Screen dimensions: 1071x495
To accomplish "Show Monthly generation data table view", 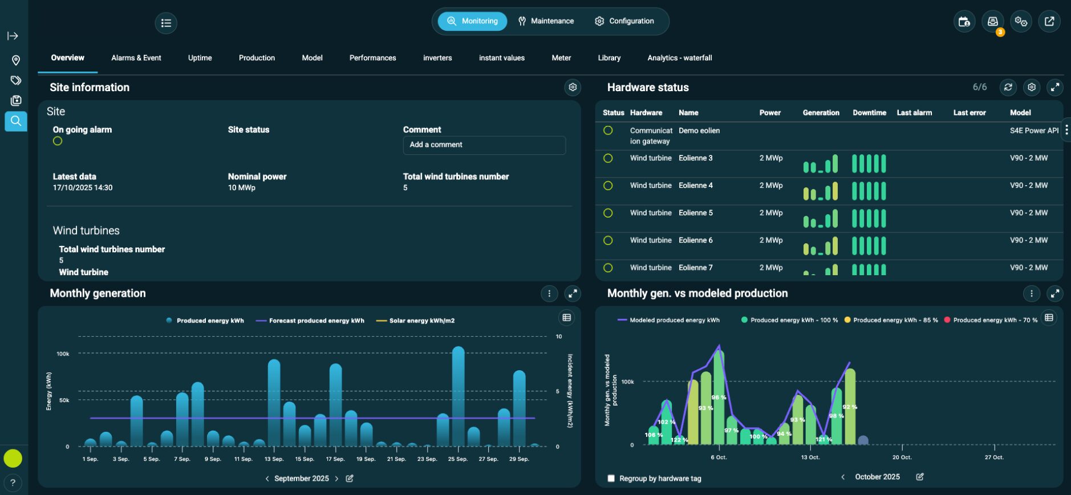I will coord(566,318).
